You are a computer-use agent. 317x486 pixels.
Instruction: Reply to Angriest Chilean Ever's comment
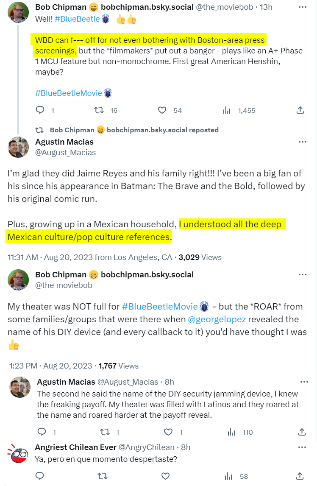coord(40,476)
